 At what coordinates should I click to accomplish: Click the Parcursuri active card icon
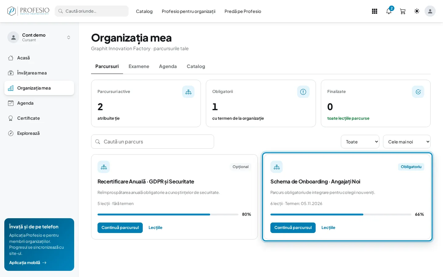tap(188, 92)
